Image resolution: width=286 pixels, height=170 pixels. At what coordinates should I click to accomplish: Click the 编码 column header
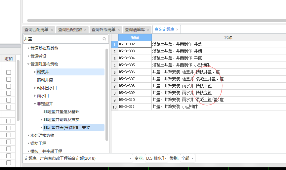[135, 37]
